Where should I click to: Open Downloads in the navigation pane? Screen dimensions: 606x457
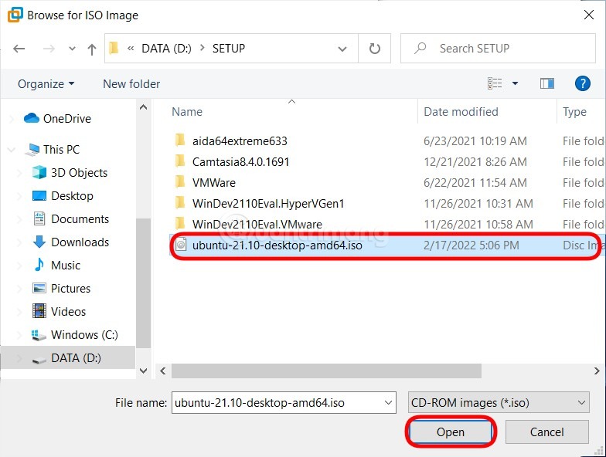point(80,242)
